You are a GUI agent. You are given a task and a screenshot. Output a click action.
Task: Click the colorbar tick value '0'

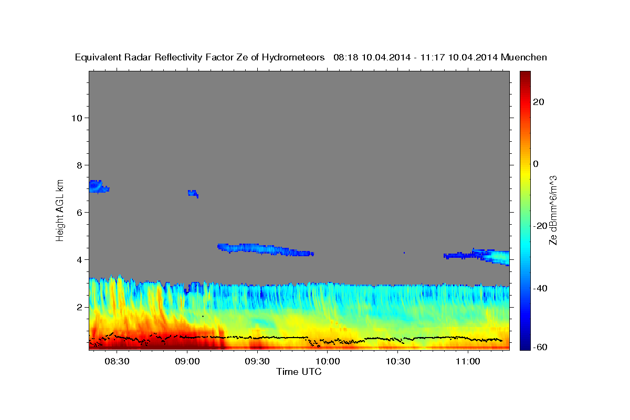[535, 164]
